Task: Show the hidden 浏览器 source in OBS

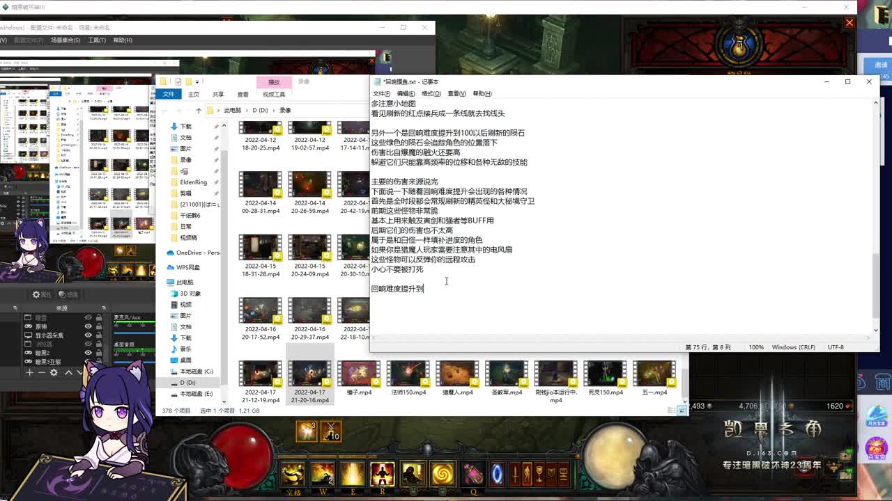Action: (88, 344)
